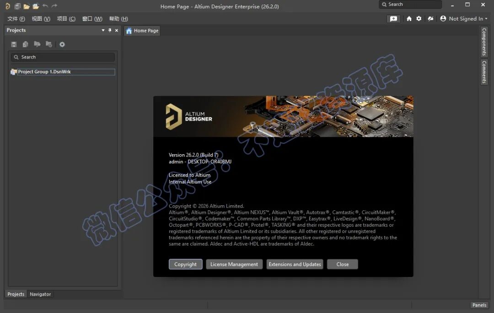
Task: Open the 项目 (C) menu
Action: click(x=66, y=19)
